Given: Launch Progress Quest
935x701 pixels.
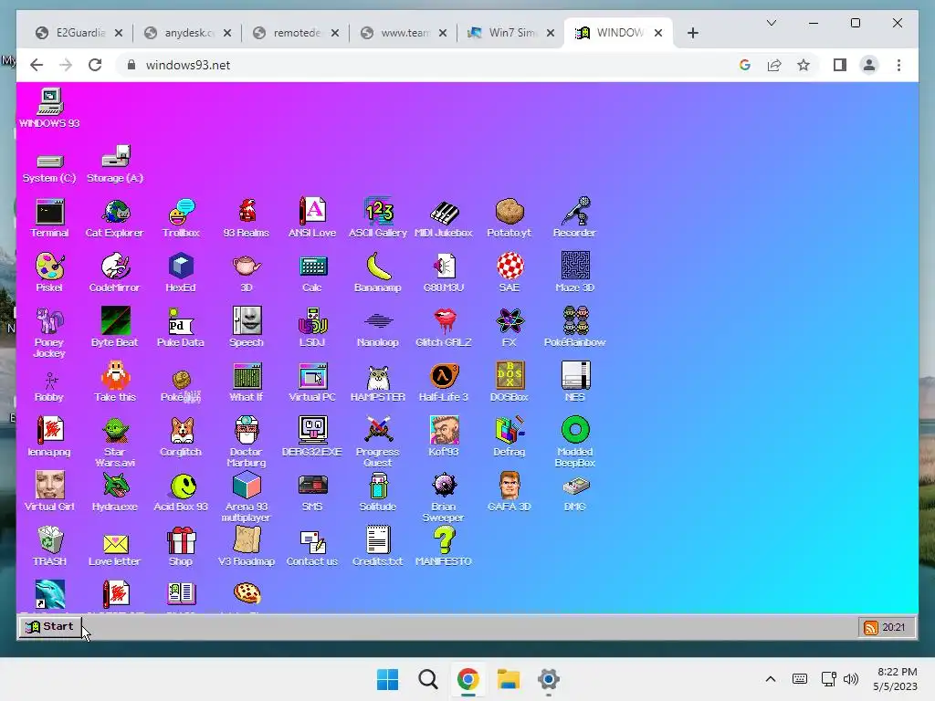Looking at the screenshot, I should (378, 443).
